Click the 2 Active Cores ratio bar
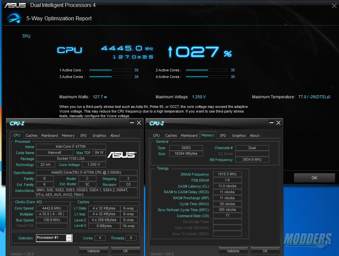 (206, 70)
